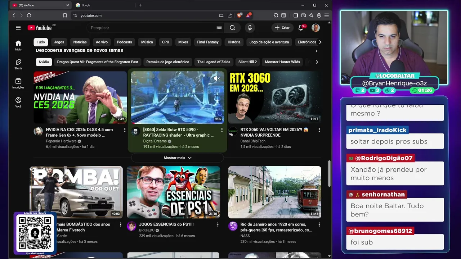Select the Tudo filter chip
The image size is (461, 259).
point(41,42)
